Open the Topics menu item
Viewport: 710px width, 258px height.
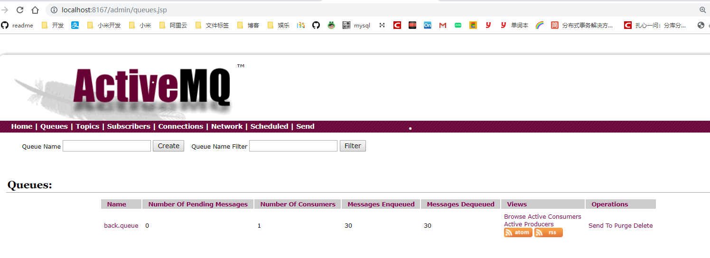pos(87,126)
